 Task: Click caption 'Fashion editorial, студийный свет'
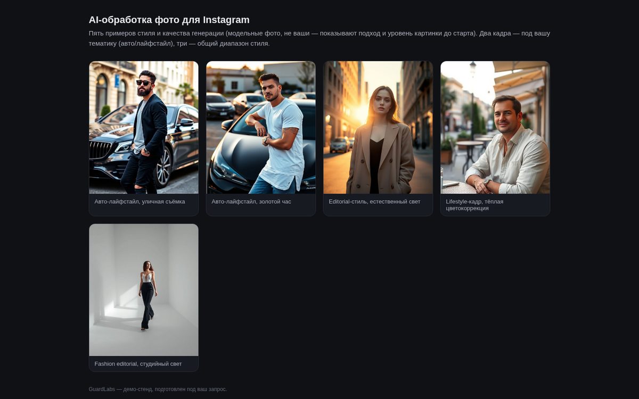[x=138, y=364]
